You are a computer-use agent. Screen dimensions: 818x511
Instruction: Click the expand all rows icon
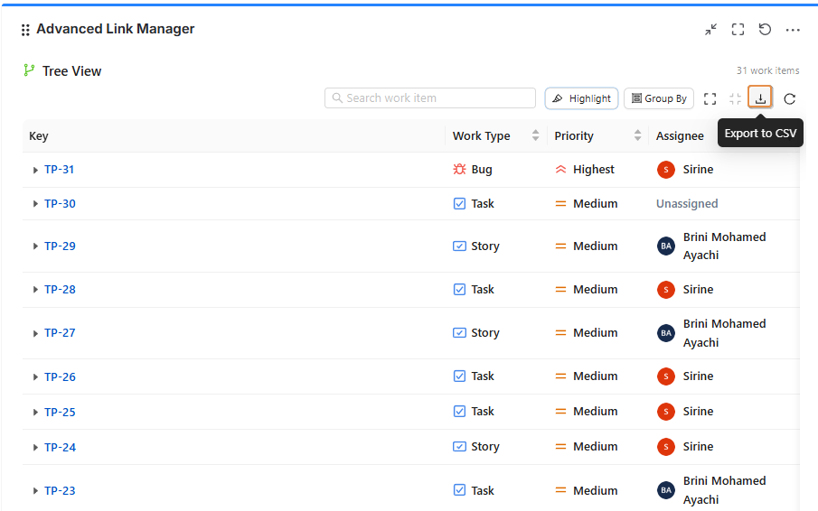[x=710, y=98]
